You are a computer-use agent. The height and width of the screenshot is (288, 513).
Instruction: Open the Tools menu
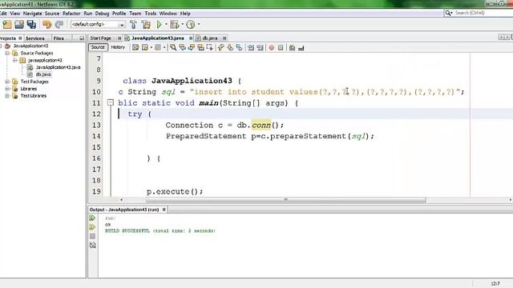[x=151, y=14]
